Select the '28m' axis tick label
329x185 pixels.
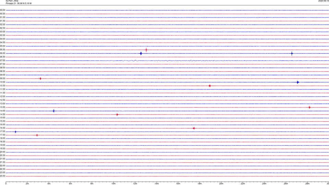307,184
